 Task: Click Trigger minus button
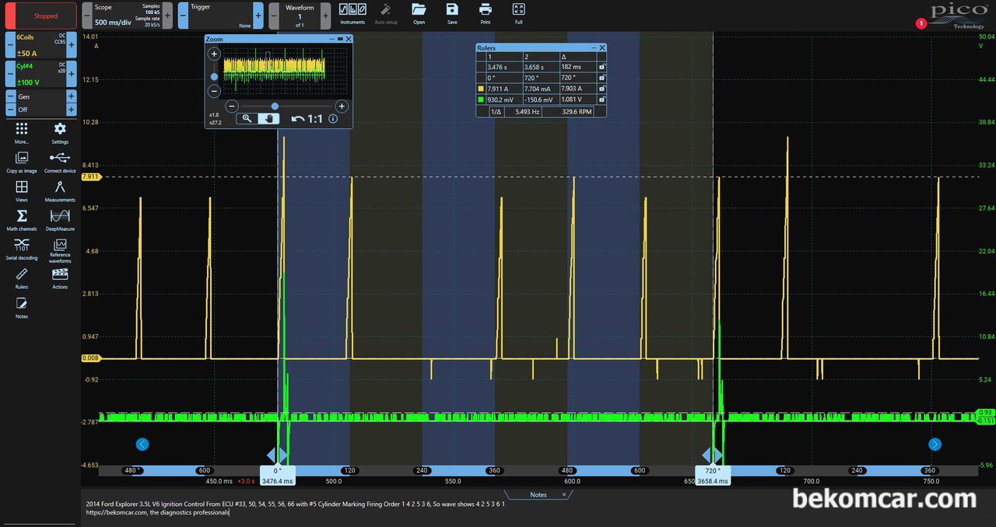pyautogui.click(x=183, y=16)
